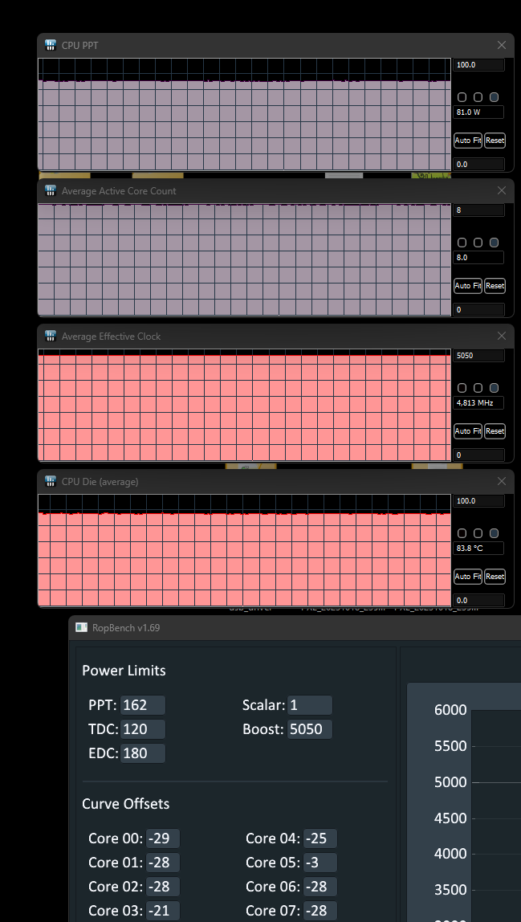
Task: Toggle the middle checkbox in CPU Die (average)
Action: click(478, 532)
